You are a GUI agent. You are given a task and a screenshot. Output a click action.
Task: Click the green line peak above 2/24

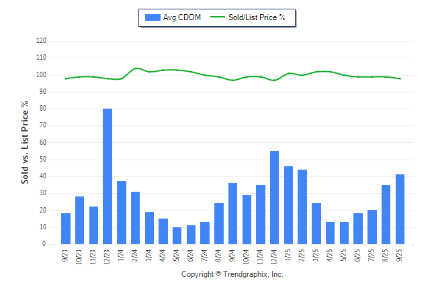coord(136,68)
